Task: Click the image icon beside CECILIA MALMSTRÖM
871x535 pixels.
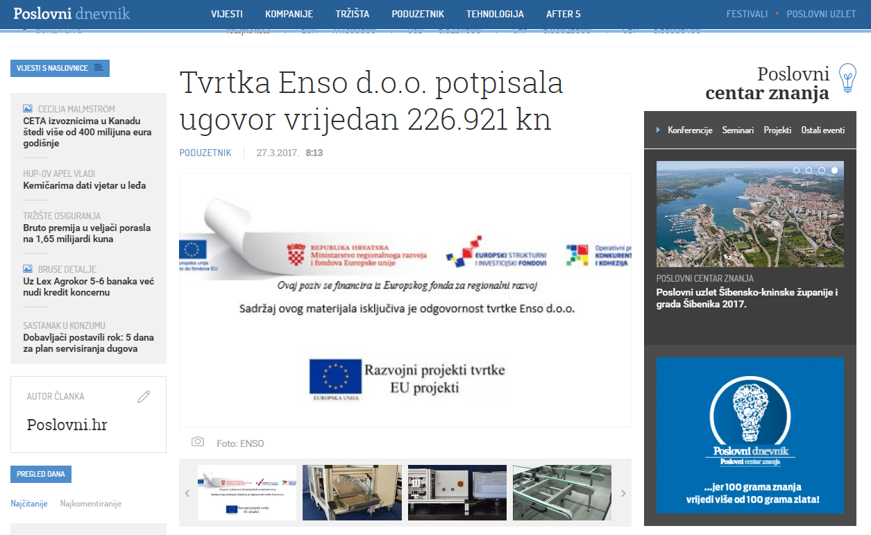Action: pyautogui.click(x=28, y=109)
